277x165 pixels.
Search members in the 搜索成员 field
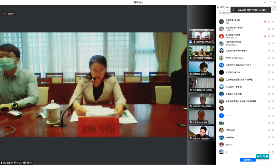tap(246, 13)
